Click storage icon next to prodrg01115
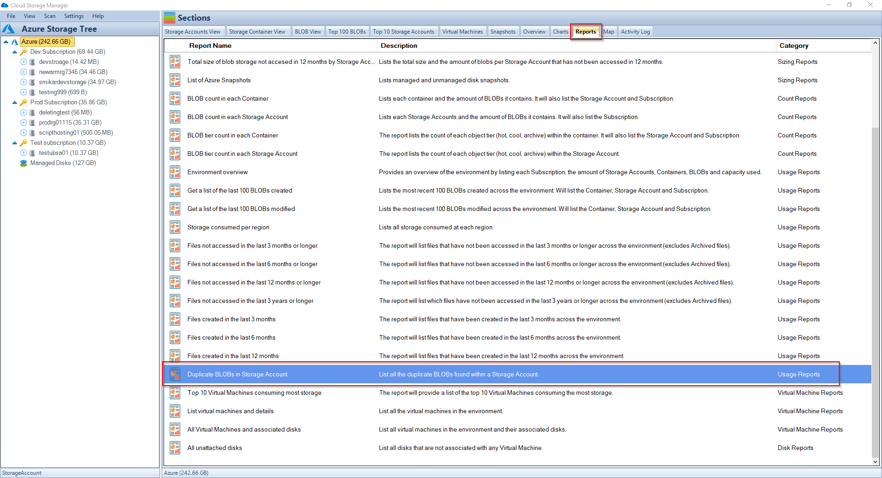This screenshot has width=882, height=478. click(x=32, y=123)
